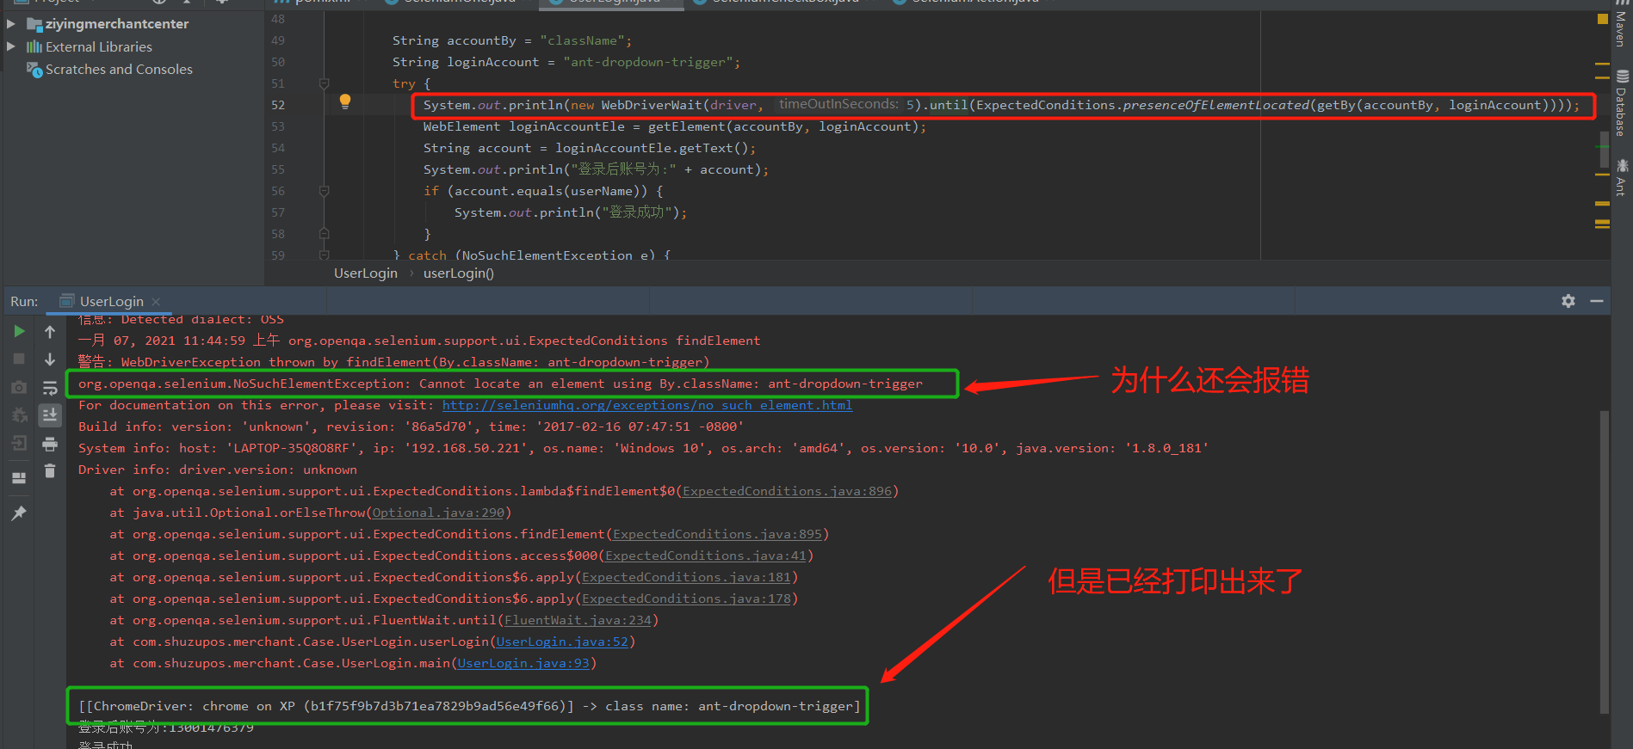Click the yellow inspection indicator atop editor scrollbar
Image resolution: width=1633 pixels, height=749 pixels.
[1602, 18]
